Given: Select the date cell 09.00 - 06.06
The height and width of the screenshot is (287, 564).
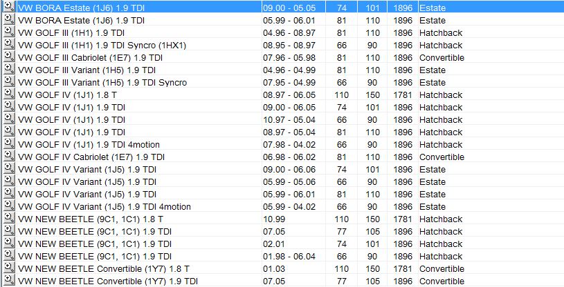Looking at the screenshot, I should pyautogui.click(x=289, y=169).
